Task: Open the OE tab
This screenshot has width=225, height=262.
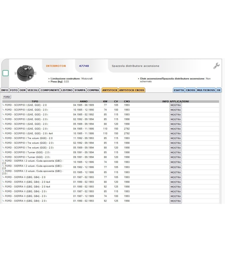Action: point(219,90)
